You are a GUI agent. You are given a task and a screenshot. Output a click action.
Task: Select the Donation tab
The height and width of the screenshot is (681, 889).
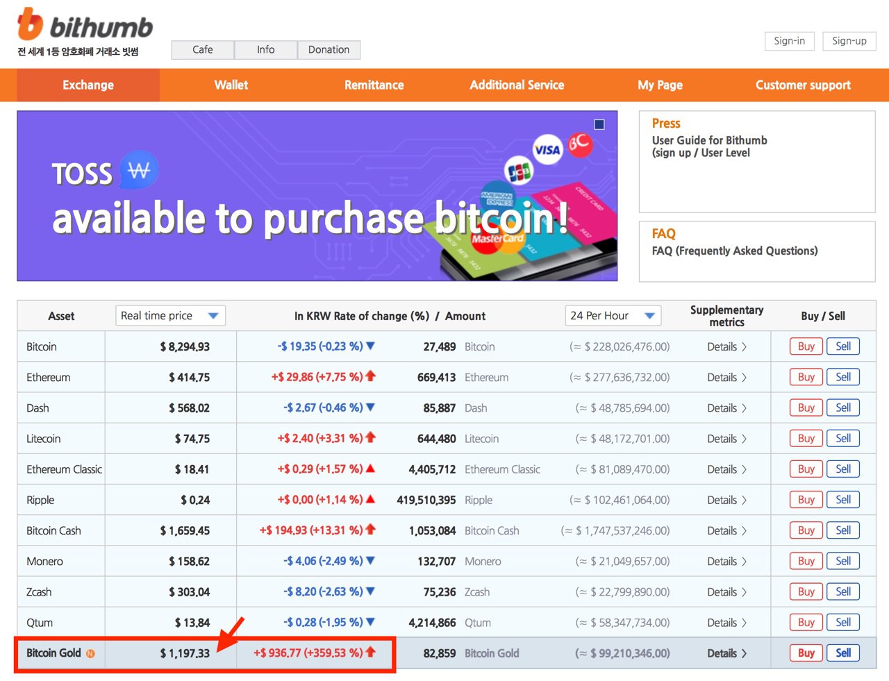(329, 50)
